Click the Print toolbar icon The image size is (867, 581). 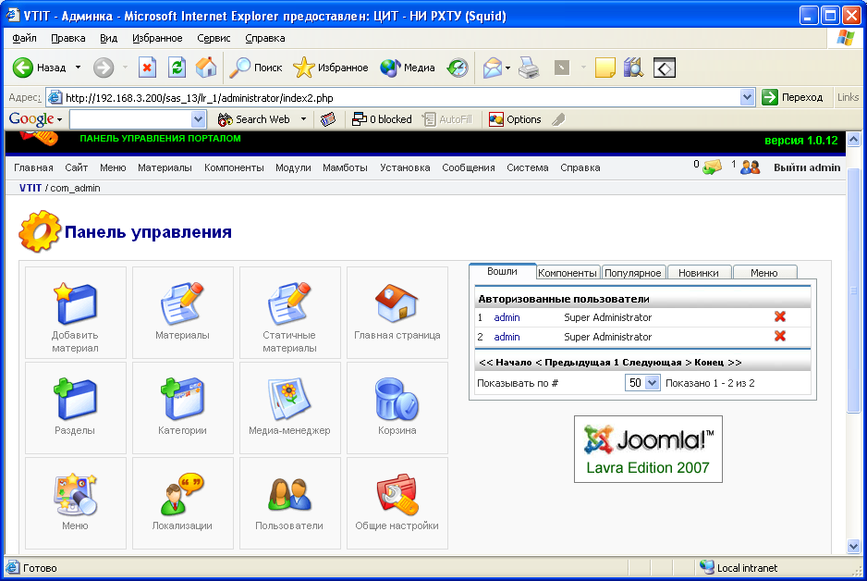pos(529,68)
